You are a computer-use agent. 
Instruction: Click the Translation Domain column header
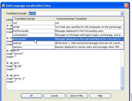point(34,19)
